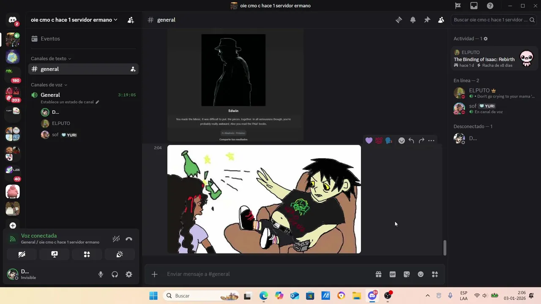Viewport: 541px width, 304px height.
Task: Disconnect from voice with hang-up icon
Action: (x=129, y=239)
